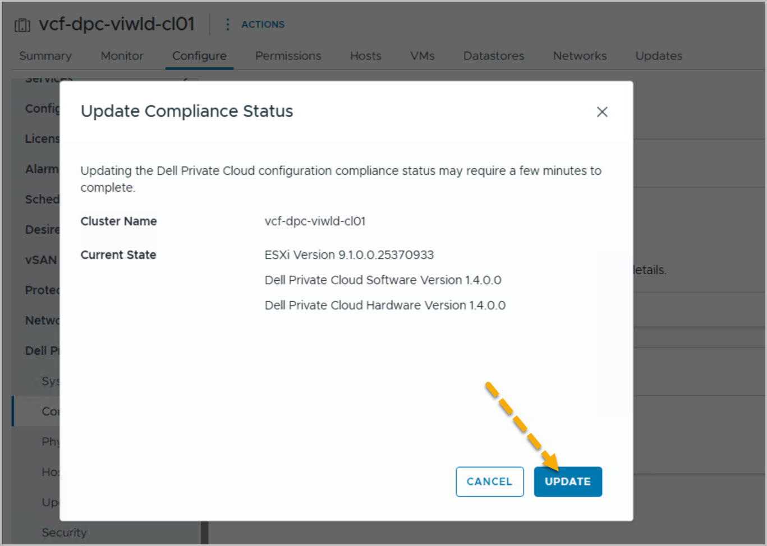Click the vcf-dpc-viwld-cl01 page title
767x546 pixels.
pyautogui.click(x=117, y=24)
